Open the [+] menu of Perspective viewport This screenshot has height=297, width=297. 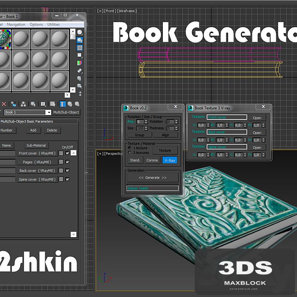[x=100, y=153]
